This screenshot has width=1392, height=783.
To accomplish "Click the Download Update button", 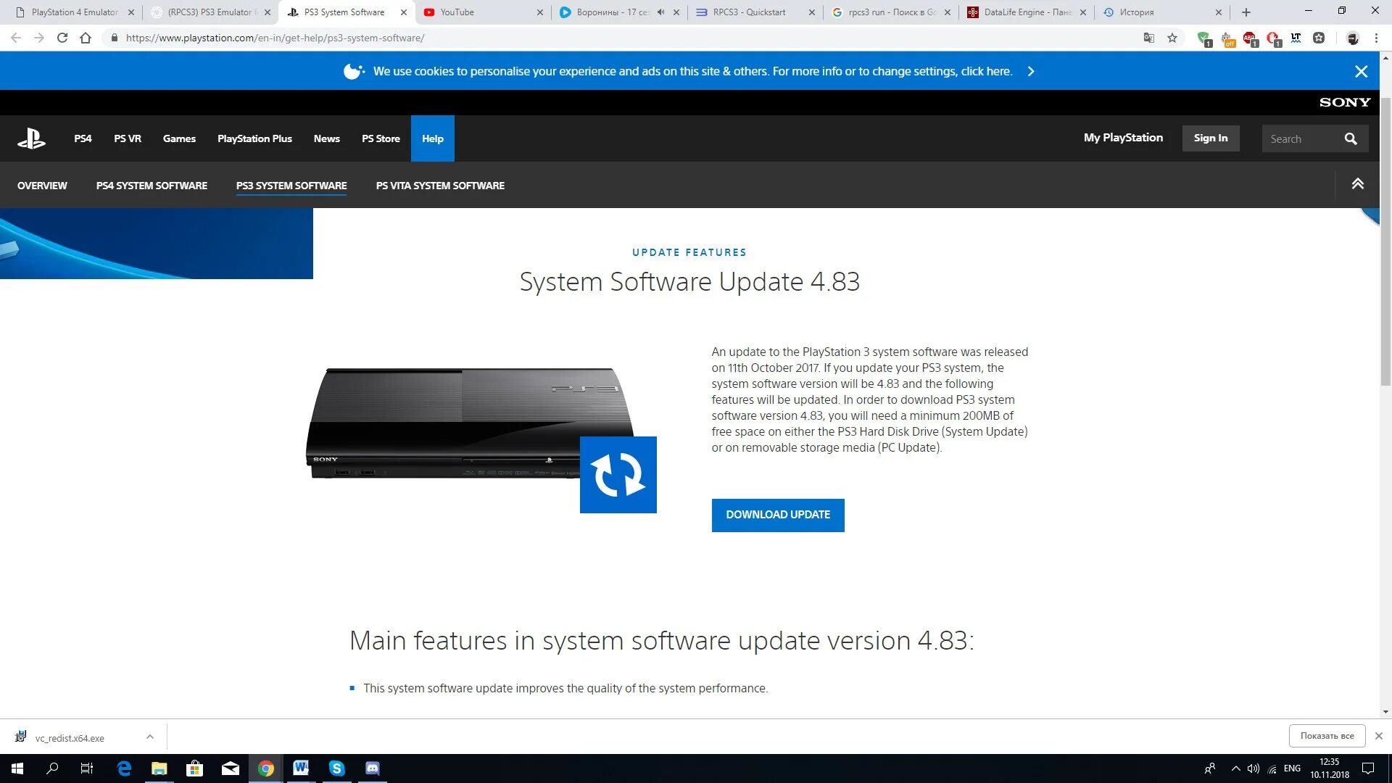I will pyautogui.click(x=777, y=514).
